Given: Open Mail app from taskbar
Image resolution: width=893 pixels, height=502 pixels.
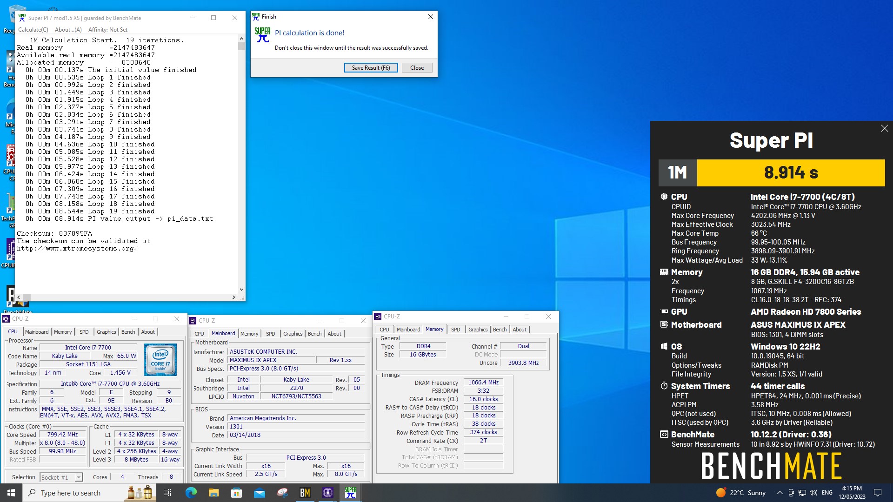Looking at the screenshot, I should tap(259, 493).
